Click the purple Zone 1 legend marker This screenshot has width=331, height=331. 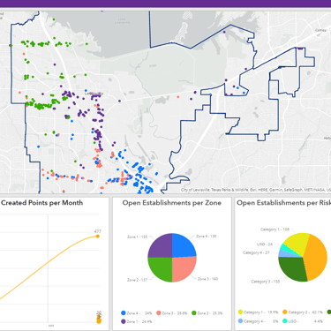124,321
